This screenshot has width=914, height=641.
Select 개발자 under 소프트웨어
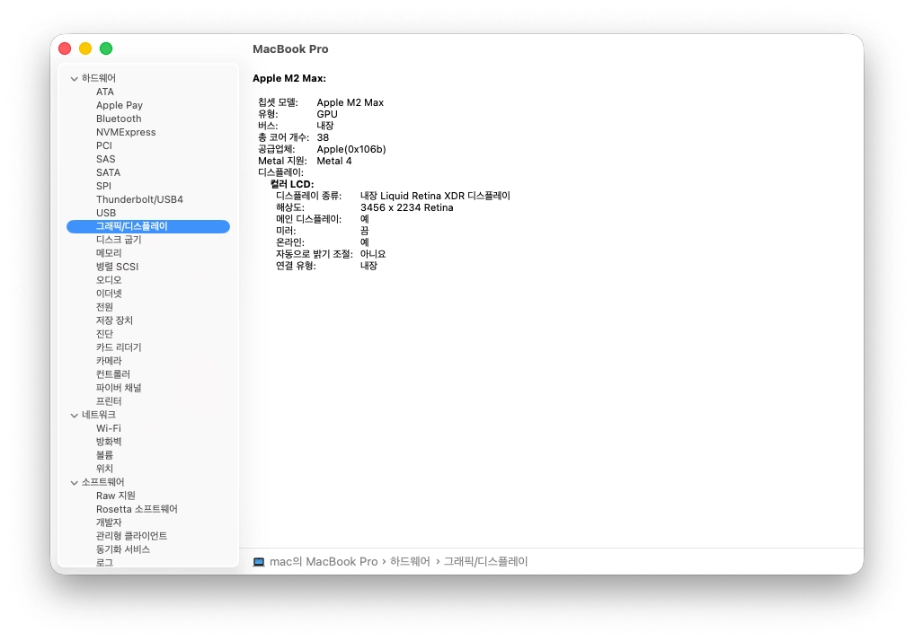[109, 522]
